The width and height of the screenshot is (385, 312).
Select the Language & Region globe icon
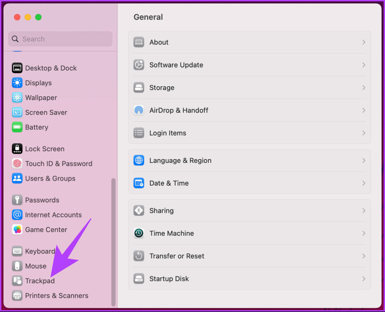tap(139, 160)
